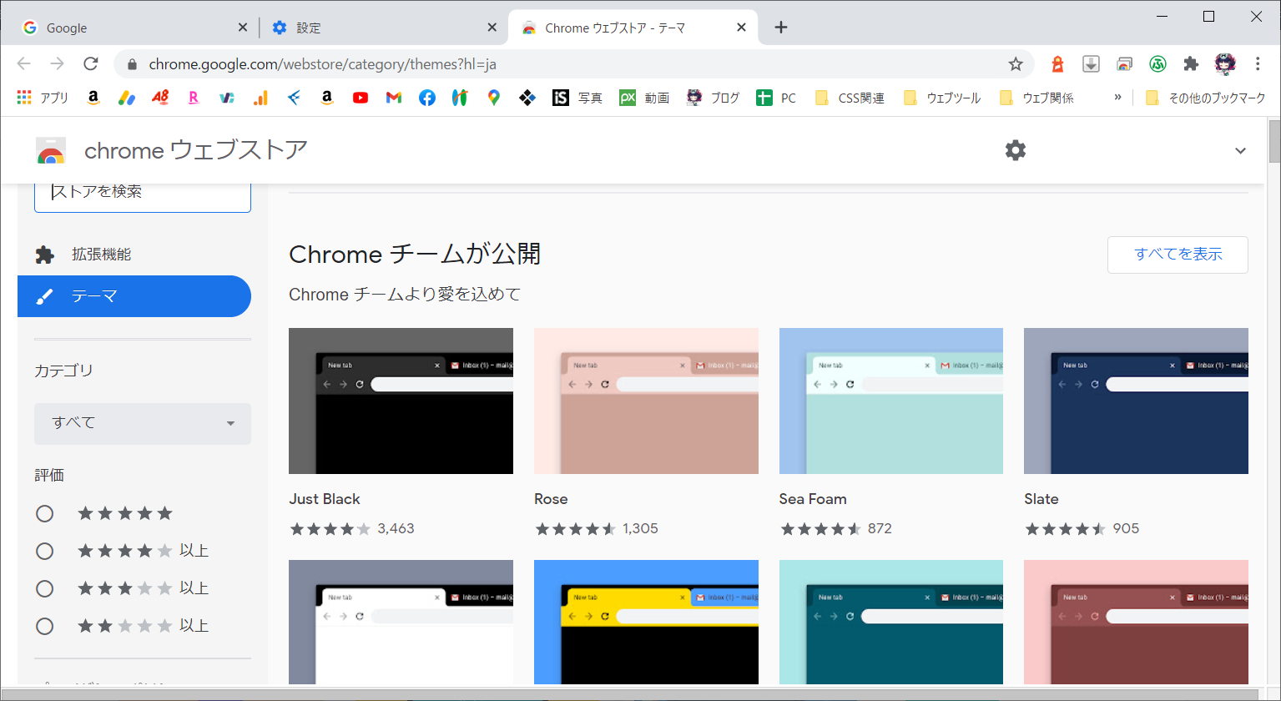Open the Google AdSense bookmark
This screenshot has height=701, width=1281.
(127, 98)
